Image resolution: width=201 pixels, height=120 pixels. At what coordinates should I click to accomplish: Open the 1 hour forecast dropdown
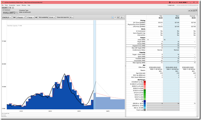31,17
